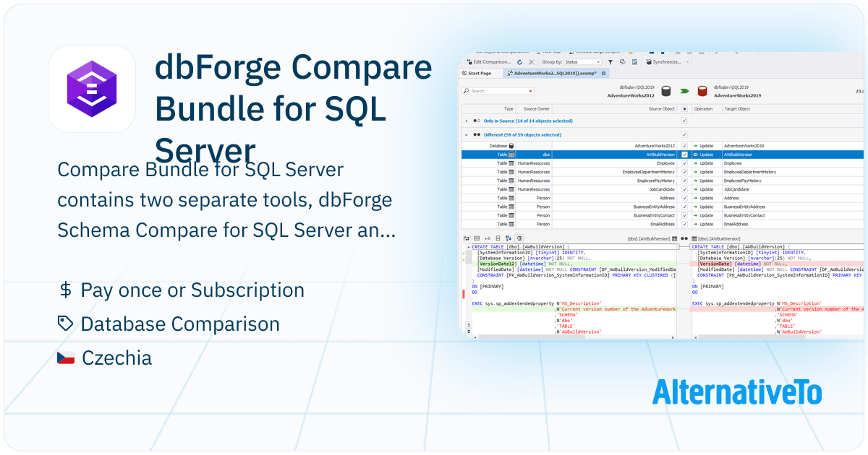Clear the Search box with red x

pos(530,91)
